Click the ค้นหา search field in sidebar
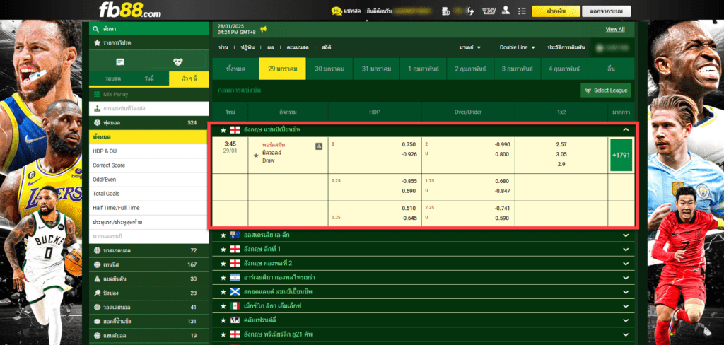This screenshot has height=345, width=724. coord(148,29)
